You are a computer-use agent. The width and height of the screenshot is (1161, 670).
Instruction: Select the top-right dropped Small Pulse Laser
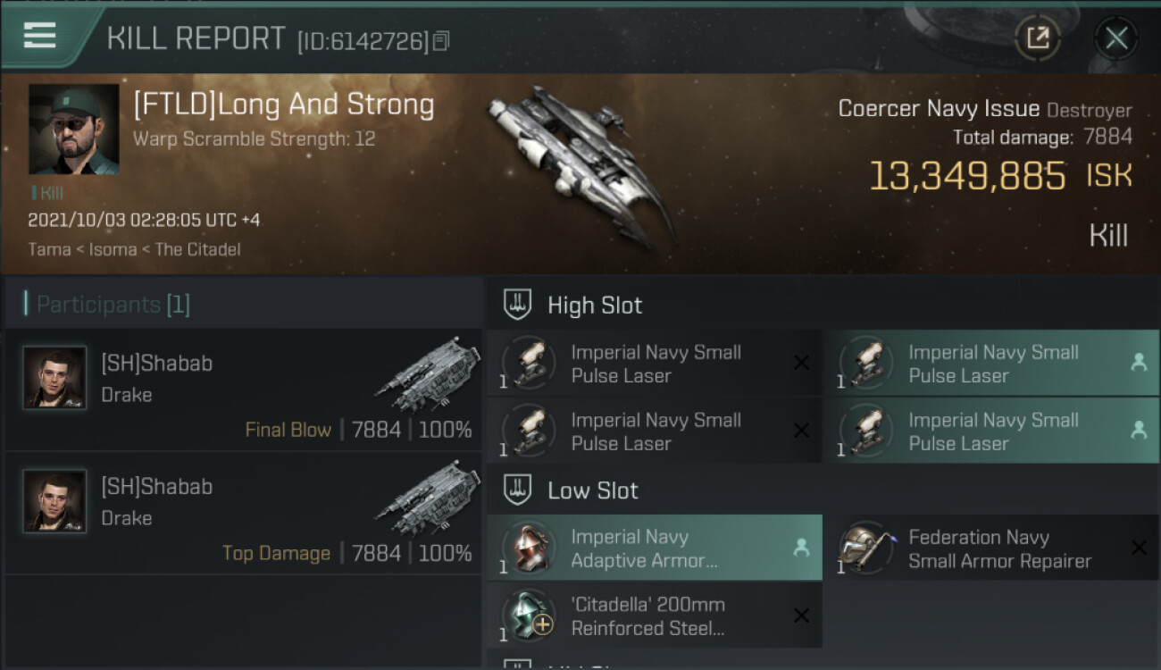pyautogui.click(x=990, y=364)
